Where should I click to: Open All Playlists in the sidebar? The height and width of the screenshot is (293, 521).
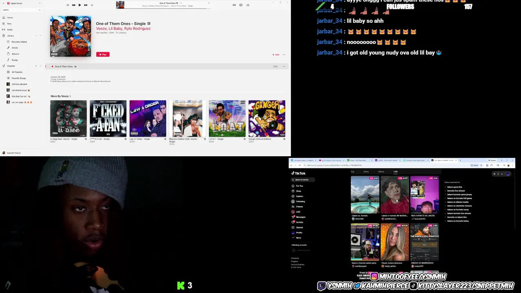17,72
